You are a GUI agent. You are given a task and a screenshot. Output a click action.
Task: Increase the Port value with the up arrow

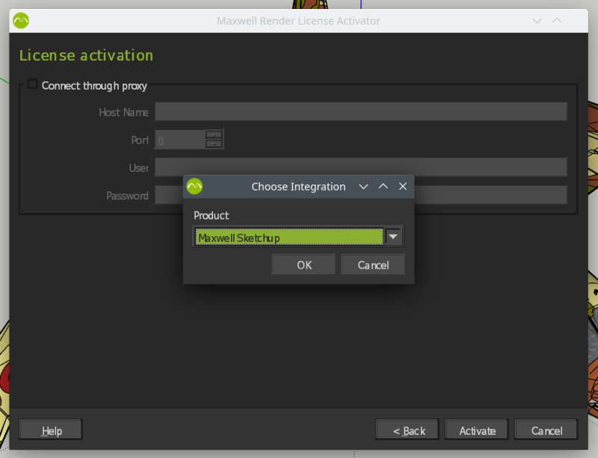click(214, 134)
